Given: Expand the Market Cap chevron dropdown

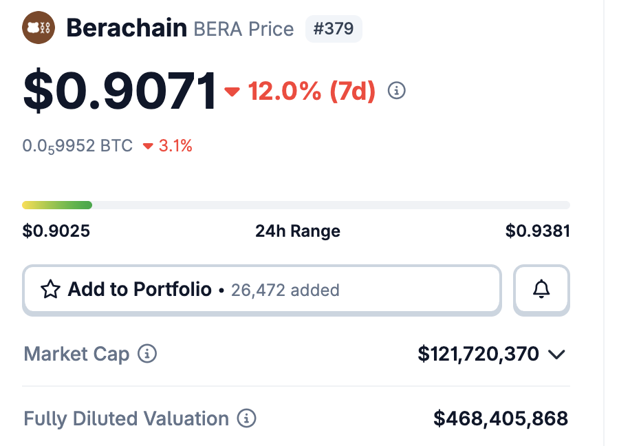Looking at the screenshot, I should [556, 354].
